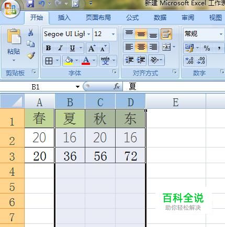This screenshot has height=227, width=225.
Task: Go to the 数据 tab
Action: [x=160, y=17]
